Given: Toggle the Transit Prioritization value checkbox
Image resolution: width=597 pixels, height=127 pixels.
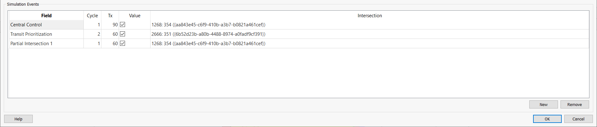Looking at the screenshot, I should tap(122, 34).
